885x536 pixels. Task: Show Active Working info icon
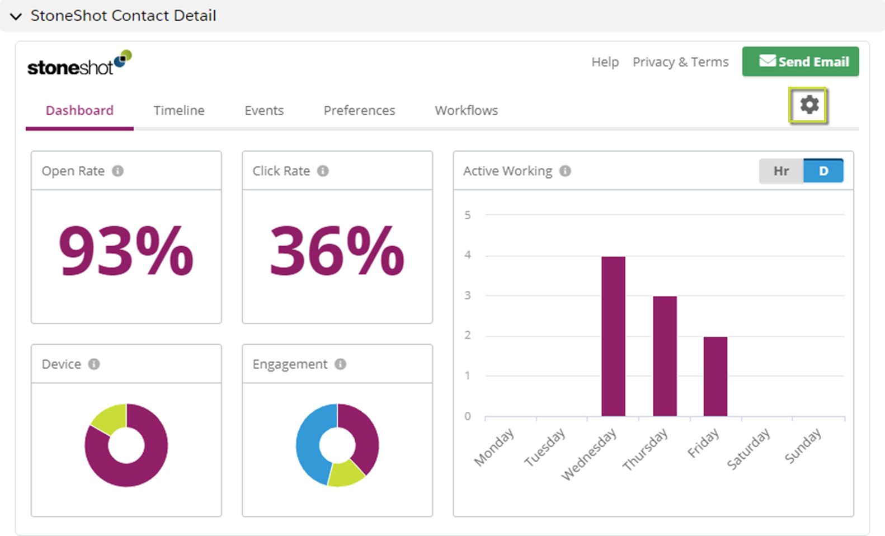[x=565, y=171]
